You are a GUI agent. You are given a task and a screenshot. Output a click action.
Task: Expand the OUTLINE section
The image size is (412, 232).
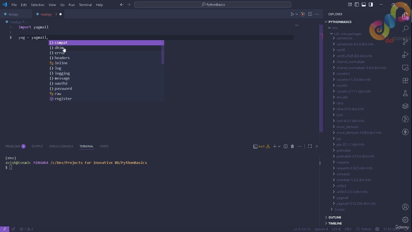point(335,217)
